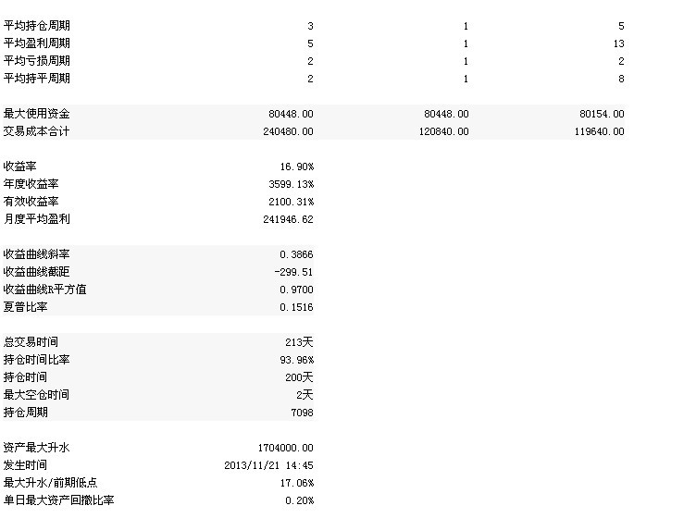Click the 收益曲线R平方值 label
684x518 pixels.
[45, 290]
